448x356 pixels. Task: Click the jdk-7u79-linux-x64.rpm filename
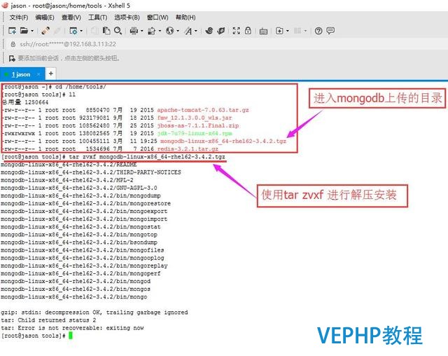195,133
